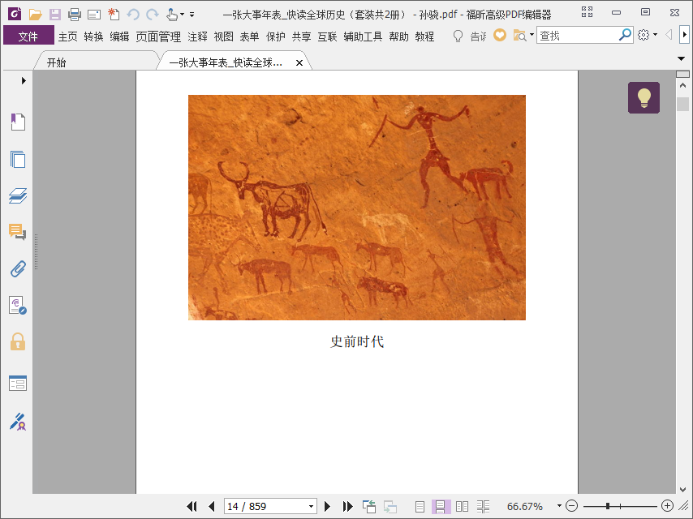The height and width of the screenshot is (519, 693).
Task: Open quick access toolbar customize dropdown
Action: 192,15
